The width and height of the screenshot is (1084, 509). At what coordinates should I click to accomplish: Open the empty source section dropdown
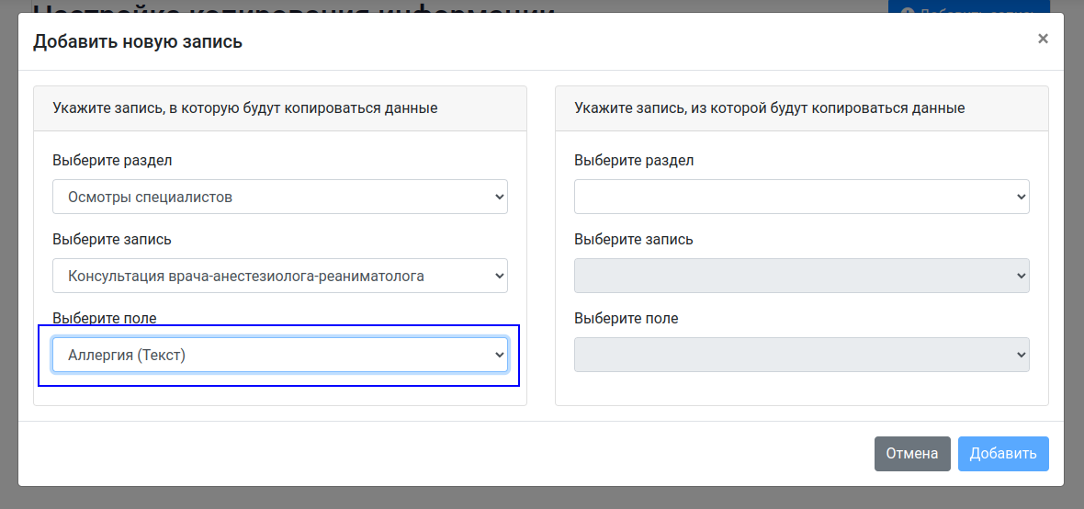coord(801,197)
